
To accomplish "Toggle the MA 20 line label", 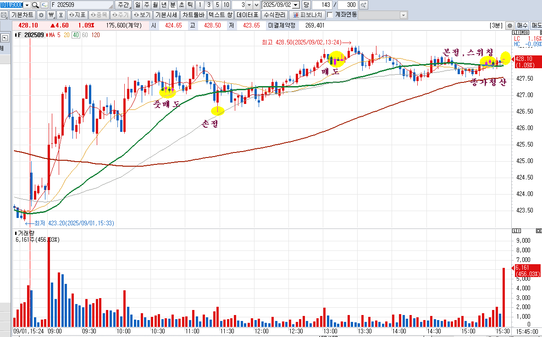I will [x=66, y=35].
